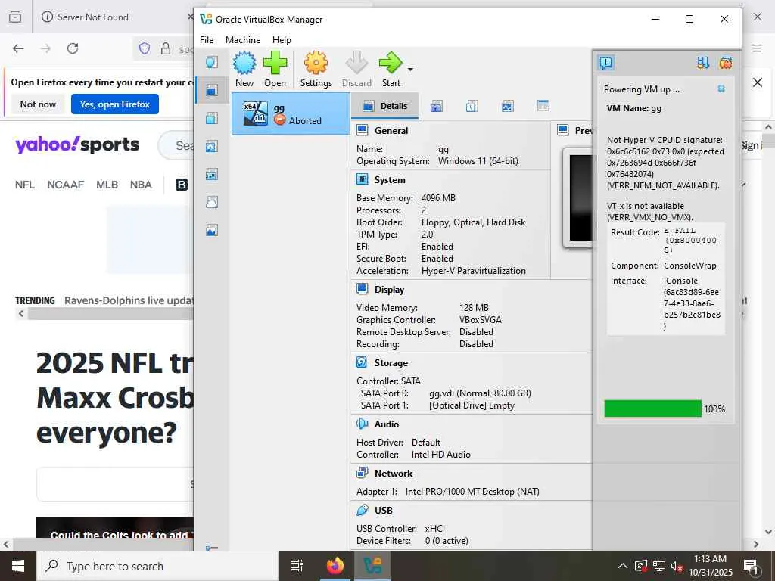Screen dimensions: 775x581
Task: Click 'Not now' in Firefox prompt
Action: (38, 104)
